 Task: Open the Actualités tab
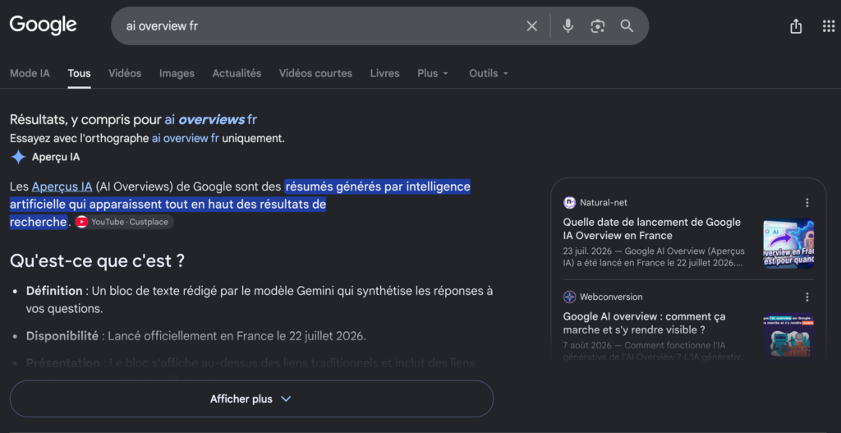[237, 73]
